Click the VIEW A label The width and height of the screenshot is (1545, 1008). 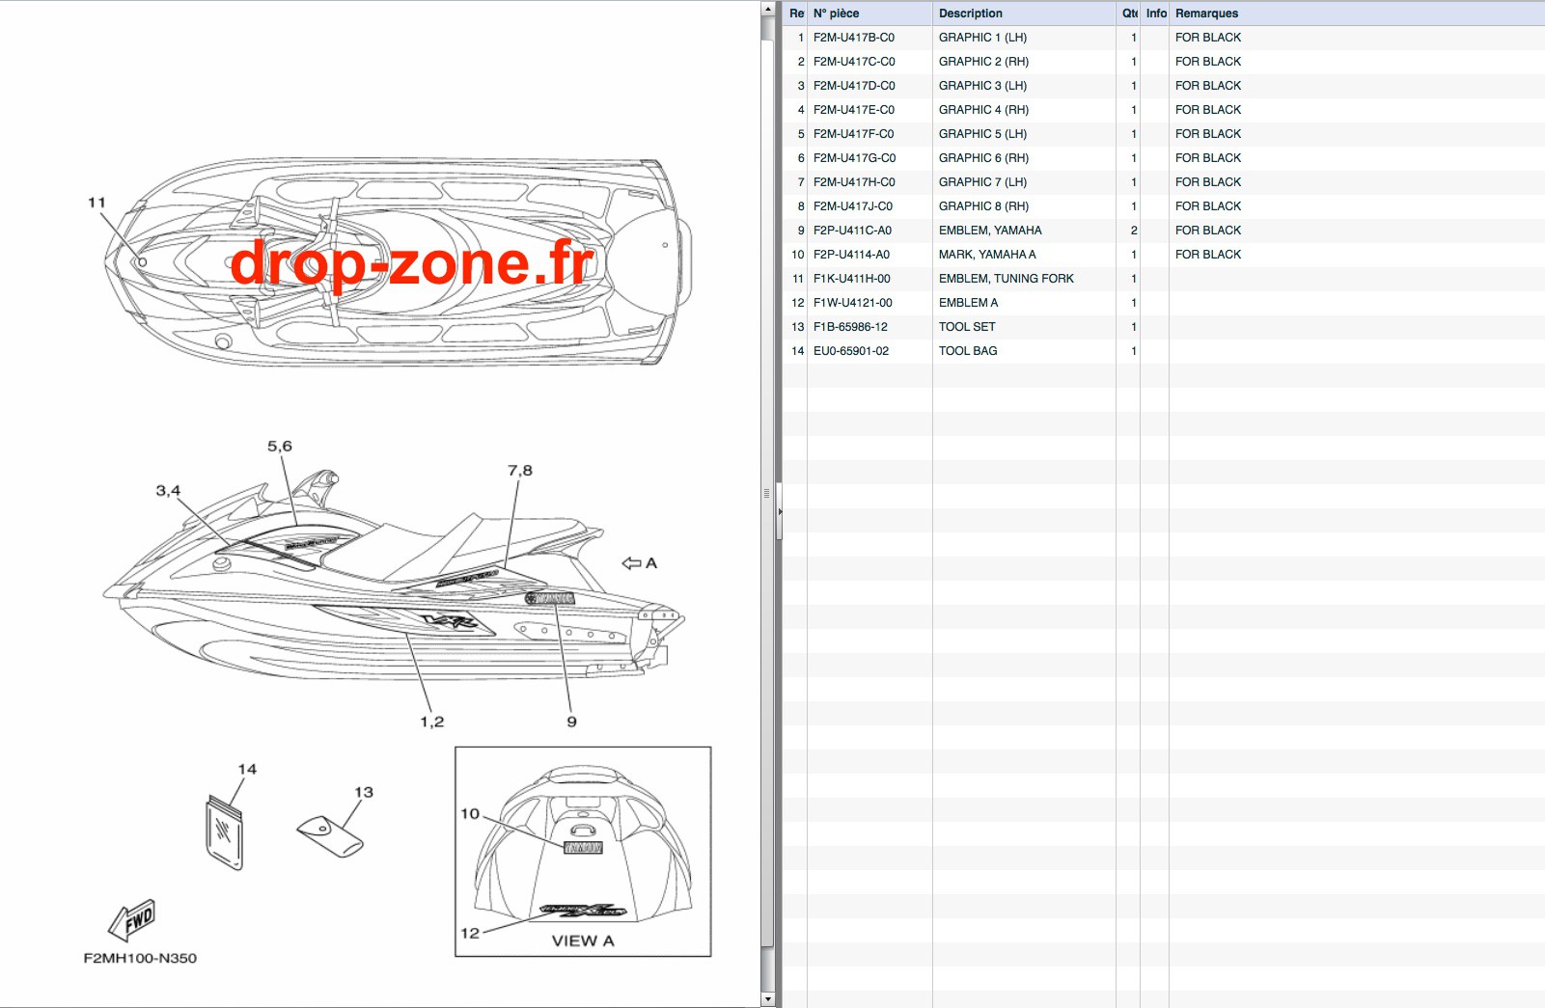click(x=583, y=940)
